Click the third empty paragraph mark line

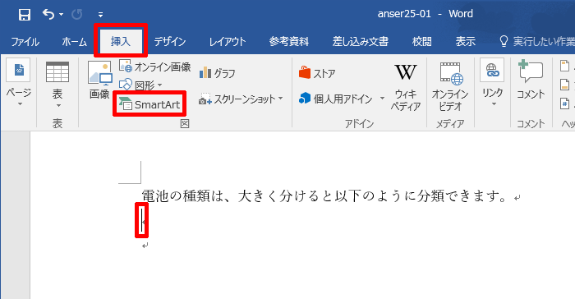click(145, 246)
